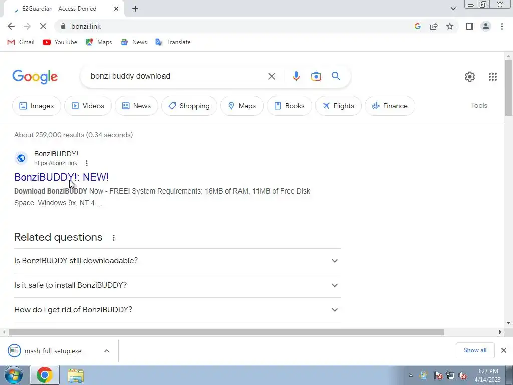Open the network status tray icon
The height and width of the screenshot is (385, 513).
click(x=450, y=375)
